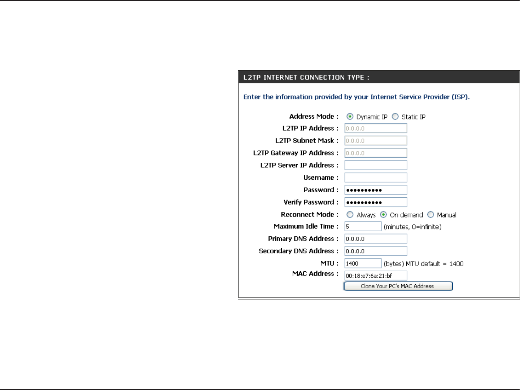Viewport: 520px width, 390px height.
Task: Click the 'Reconnect Mode :' label
Action: point(310,215)
